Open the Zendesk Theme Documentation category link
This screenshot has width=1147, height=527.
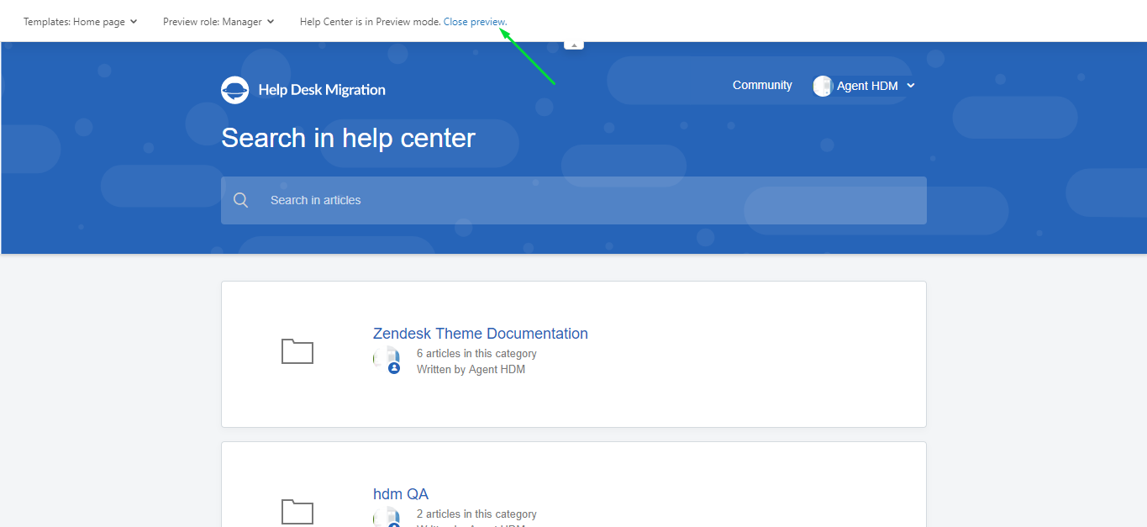pos(480,334)
